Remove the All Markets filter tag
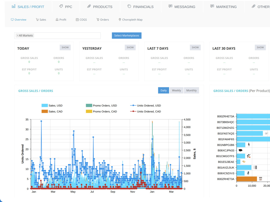This screenshot has height=202, width=270. point(18,36)
